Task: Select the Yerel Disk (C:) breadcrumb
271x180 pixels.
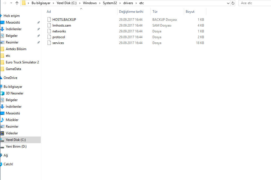Action: tap(67, 3)
